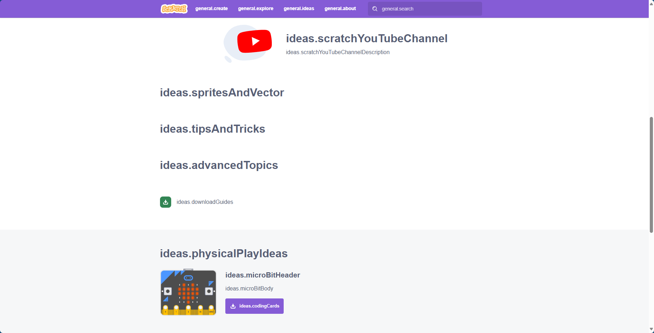Click the green download guides icon
This screenshot has height=333, width=654.
(166, 202)
